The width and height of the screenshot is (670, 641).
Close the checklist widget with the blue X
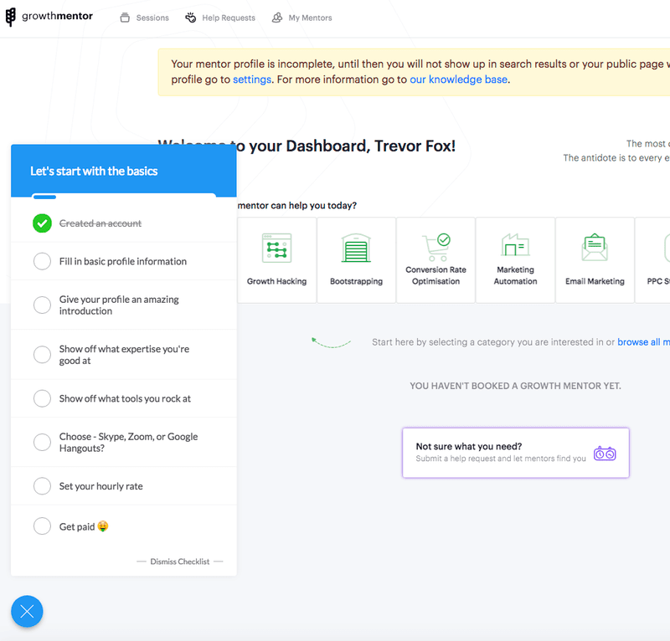click(27, 612)
